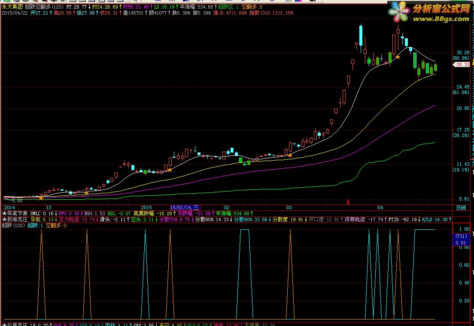474x326 pixels.
Task: Click the 月跌幅:-21.58 value
Action: (x=194, y=213)
